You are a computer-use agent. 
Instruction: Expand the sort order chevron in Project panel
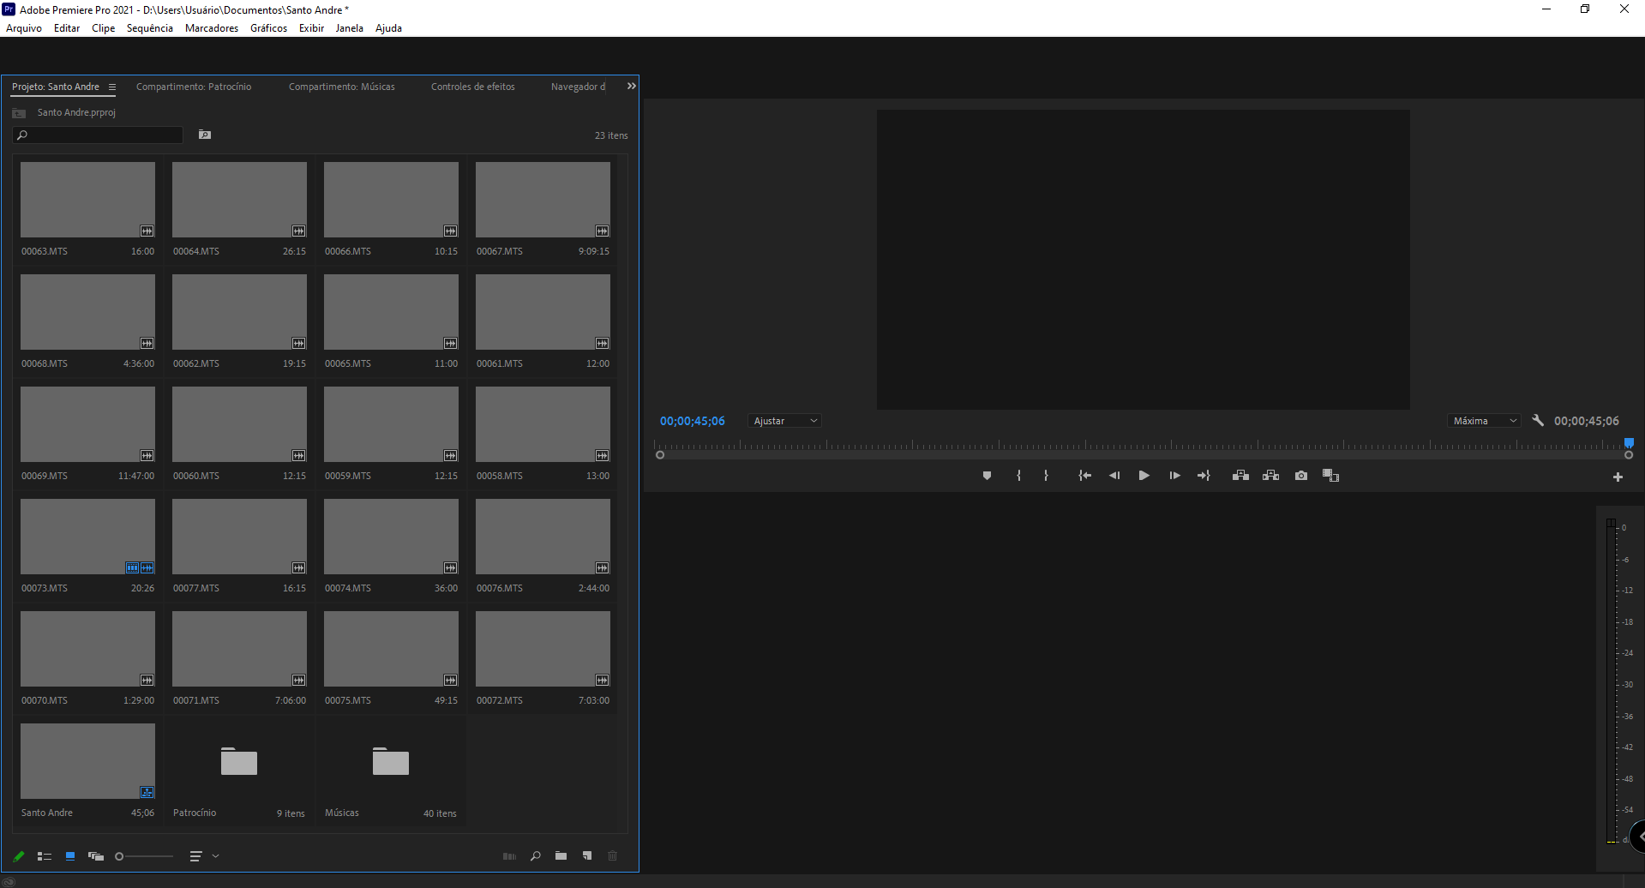(x=215, y=855)
